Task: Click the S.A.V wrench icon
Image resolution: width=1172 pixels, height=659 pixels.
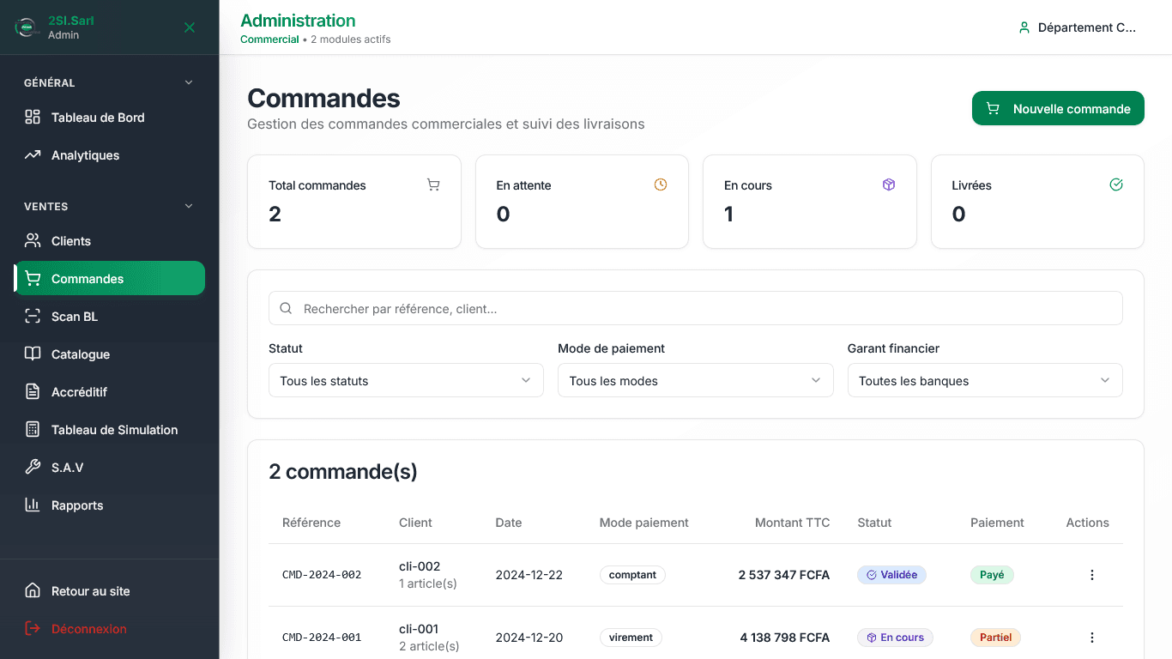Action: pos(33,467)
